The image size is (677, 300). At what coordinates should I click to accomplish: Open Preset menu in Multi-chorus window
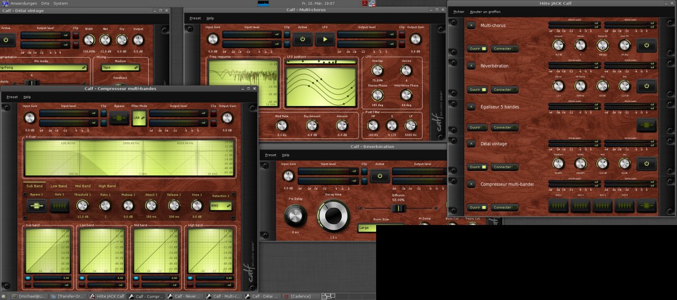[195, 18]
